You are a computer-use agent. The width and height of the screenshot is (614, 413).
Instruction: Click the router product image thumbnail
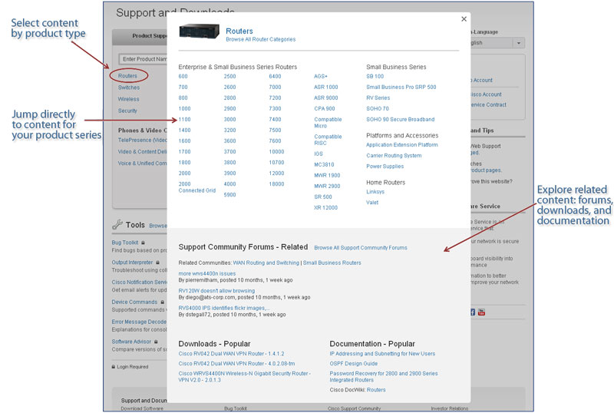[x=199, y=31]
